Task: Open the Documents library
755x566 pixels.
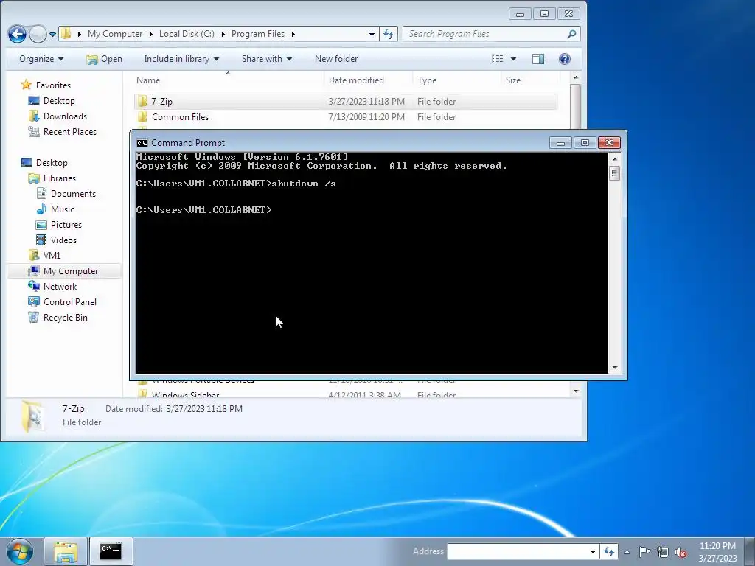Action: click(x=66, y=194)
